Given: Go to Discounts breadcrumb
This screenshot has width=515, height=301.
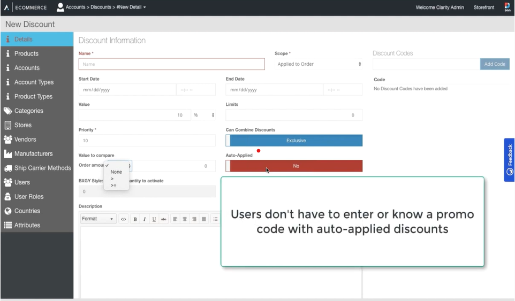Looking at the screenshot, I should (x=101, y=7).
